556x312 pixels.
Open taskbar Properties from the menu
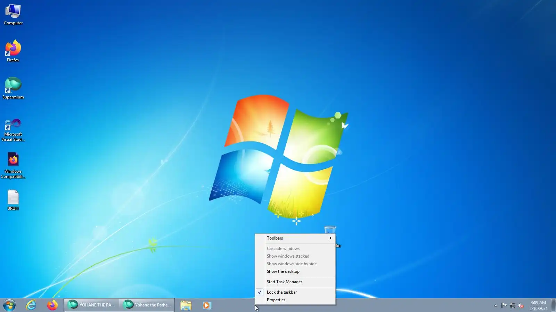295,300
